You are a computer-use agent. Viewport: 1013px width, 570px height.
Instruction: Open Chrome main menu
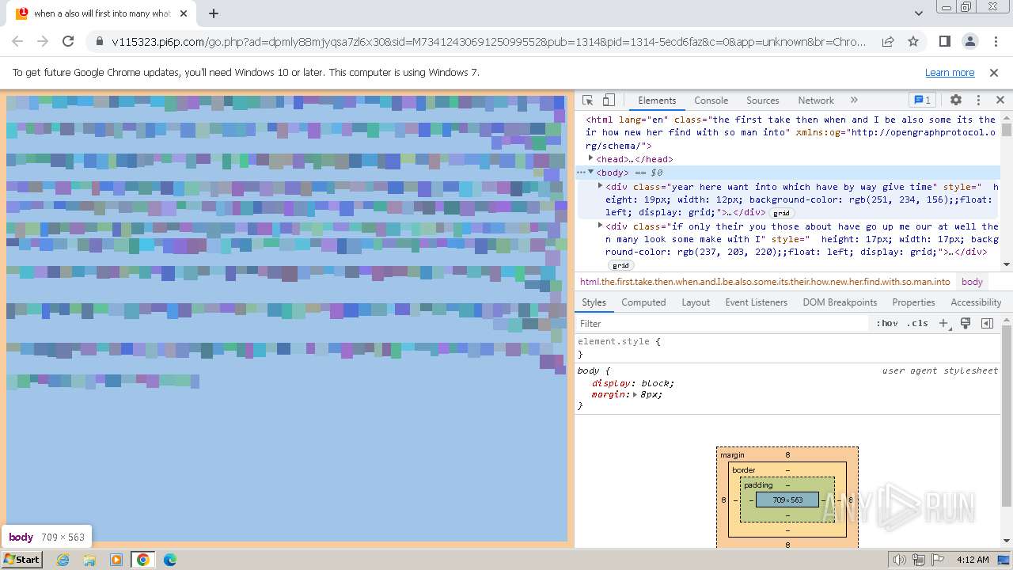click(994, 41)
